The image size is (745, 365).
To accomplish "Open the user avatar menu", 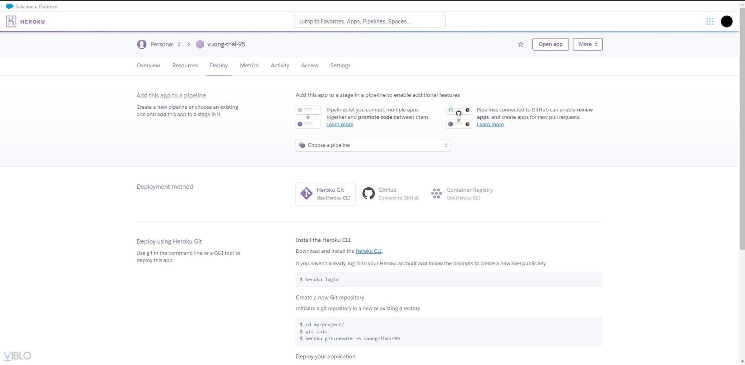I will (726, 22).
